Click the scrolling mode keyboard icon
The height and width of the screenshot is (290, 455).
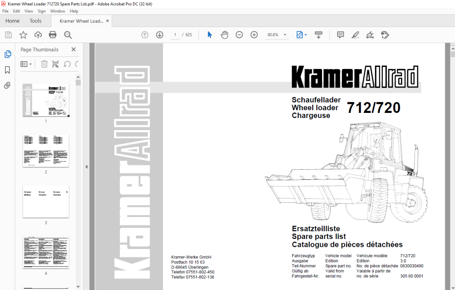click(318, 35)
